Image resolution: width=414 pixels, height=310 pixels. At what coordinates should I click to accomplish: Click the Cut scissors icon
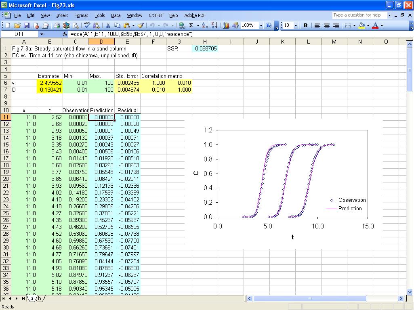[108, 25]
